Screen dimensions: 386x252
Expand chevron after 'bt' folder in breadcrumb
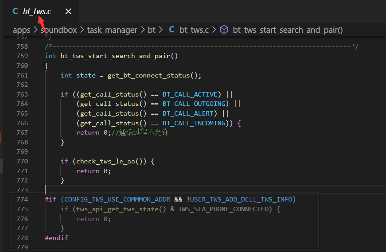click(x=161, y=30)
